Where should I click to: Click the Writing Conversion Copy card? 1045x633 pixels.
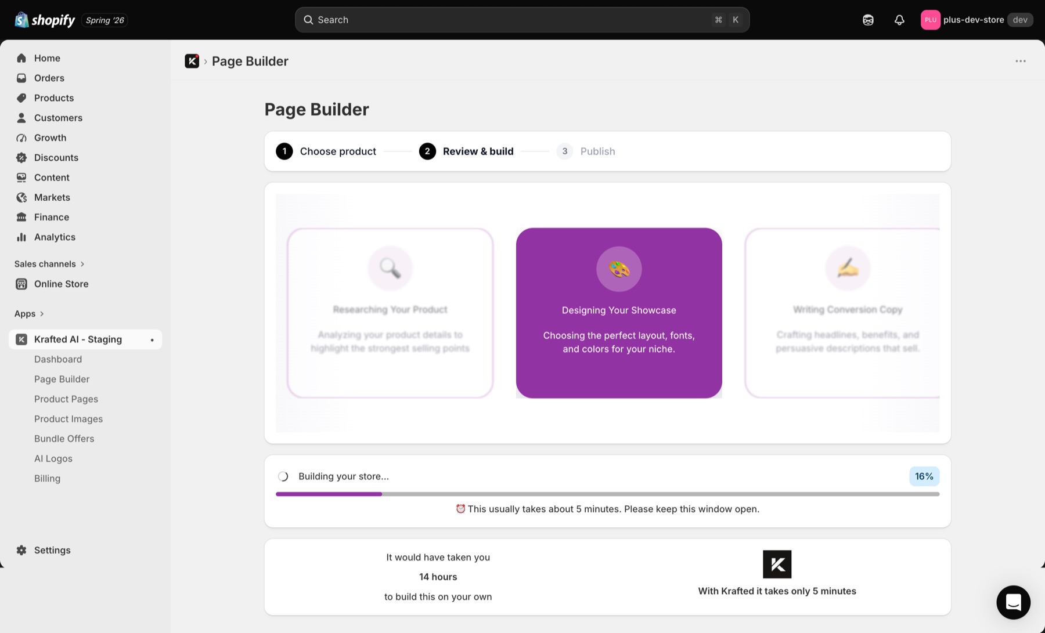click(842, 313)
